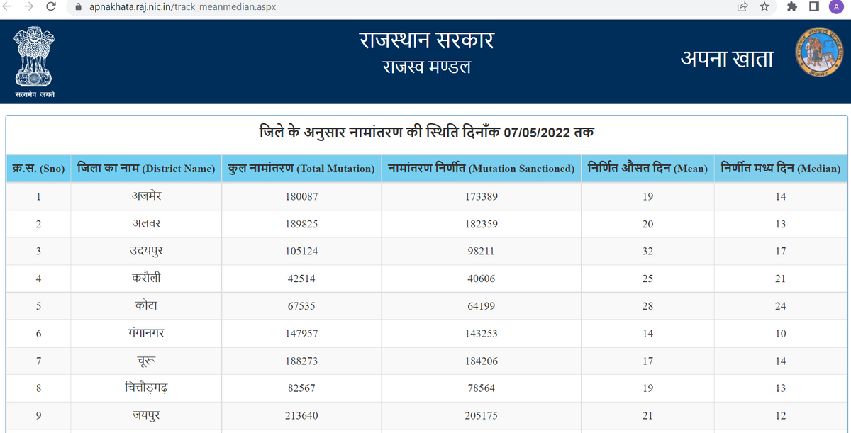Click the browser forward arrow

28,7
